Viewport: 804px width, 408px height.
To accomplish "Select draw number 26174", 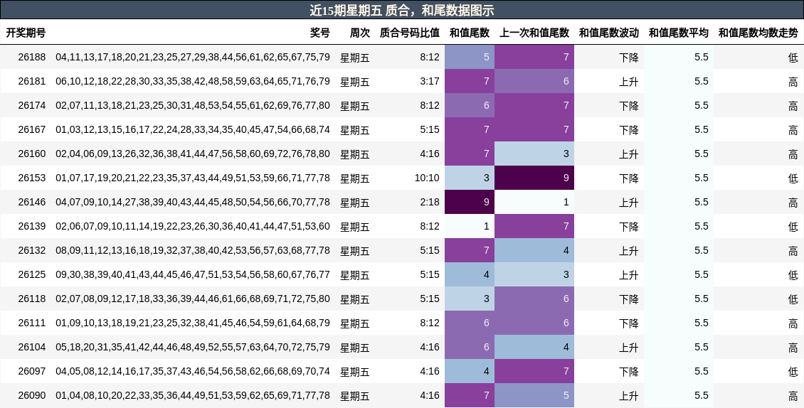I will pos(32,105).
